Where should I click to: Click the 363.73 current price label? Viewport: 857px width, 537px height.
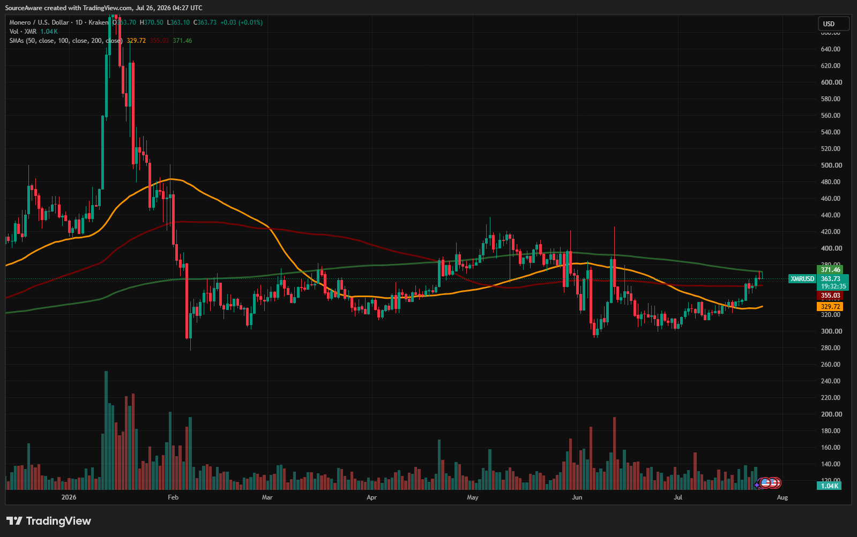pos(830,278)
